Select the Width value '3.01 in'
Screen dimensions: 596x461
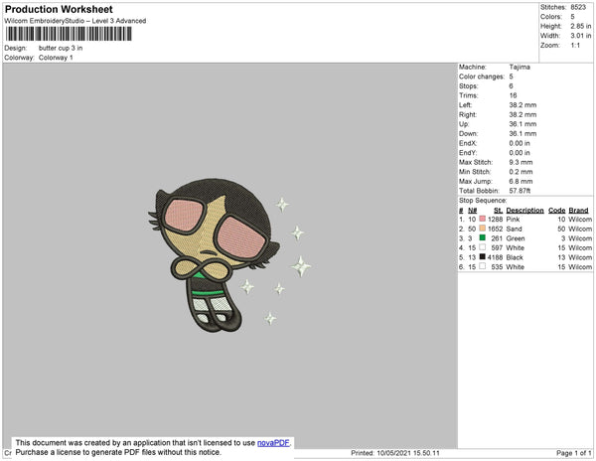tap(580, 36)
